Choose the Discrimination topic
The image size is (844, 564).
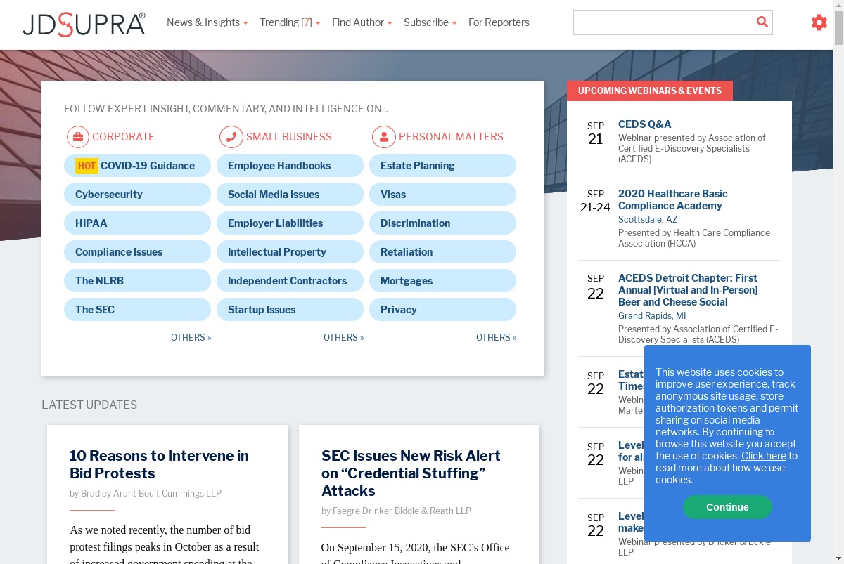click(442, 223)
